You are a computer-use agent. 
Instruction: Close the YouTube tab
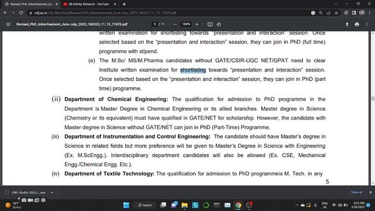coord(115,4)
